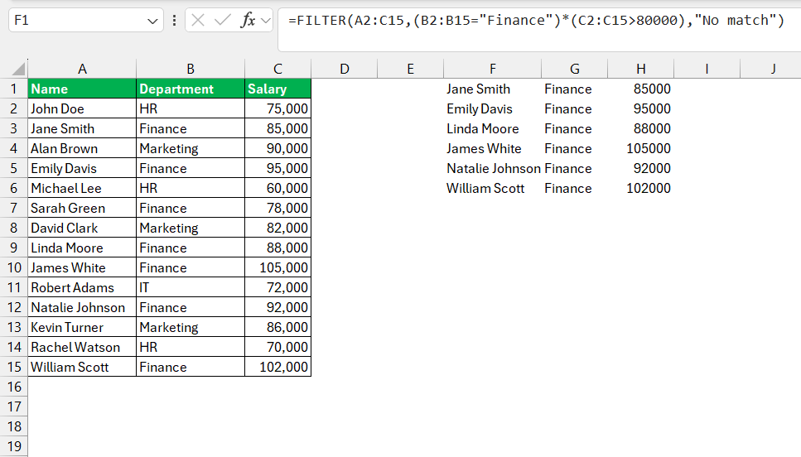801x457 pixels.
Task: Select salary cell 82,000
Action: (277, 228)
